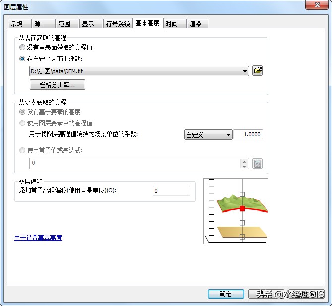Switch to the 时间 tab
Image resolution: width=332 pixels, height=306 pixels.
tap(175, 24)
